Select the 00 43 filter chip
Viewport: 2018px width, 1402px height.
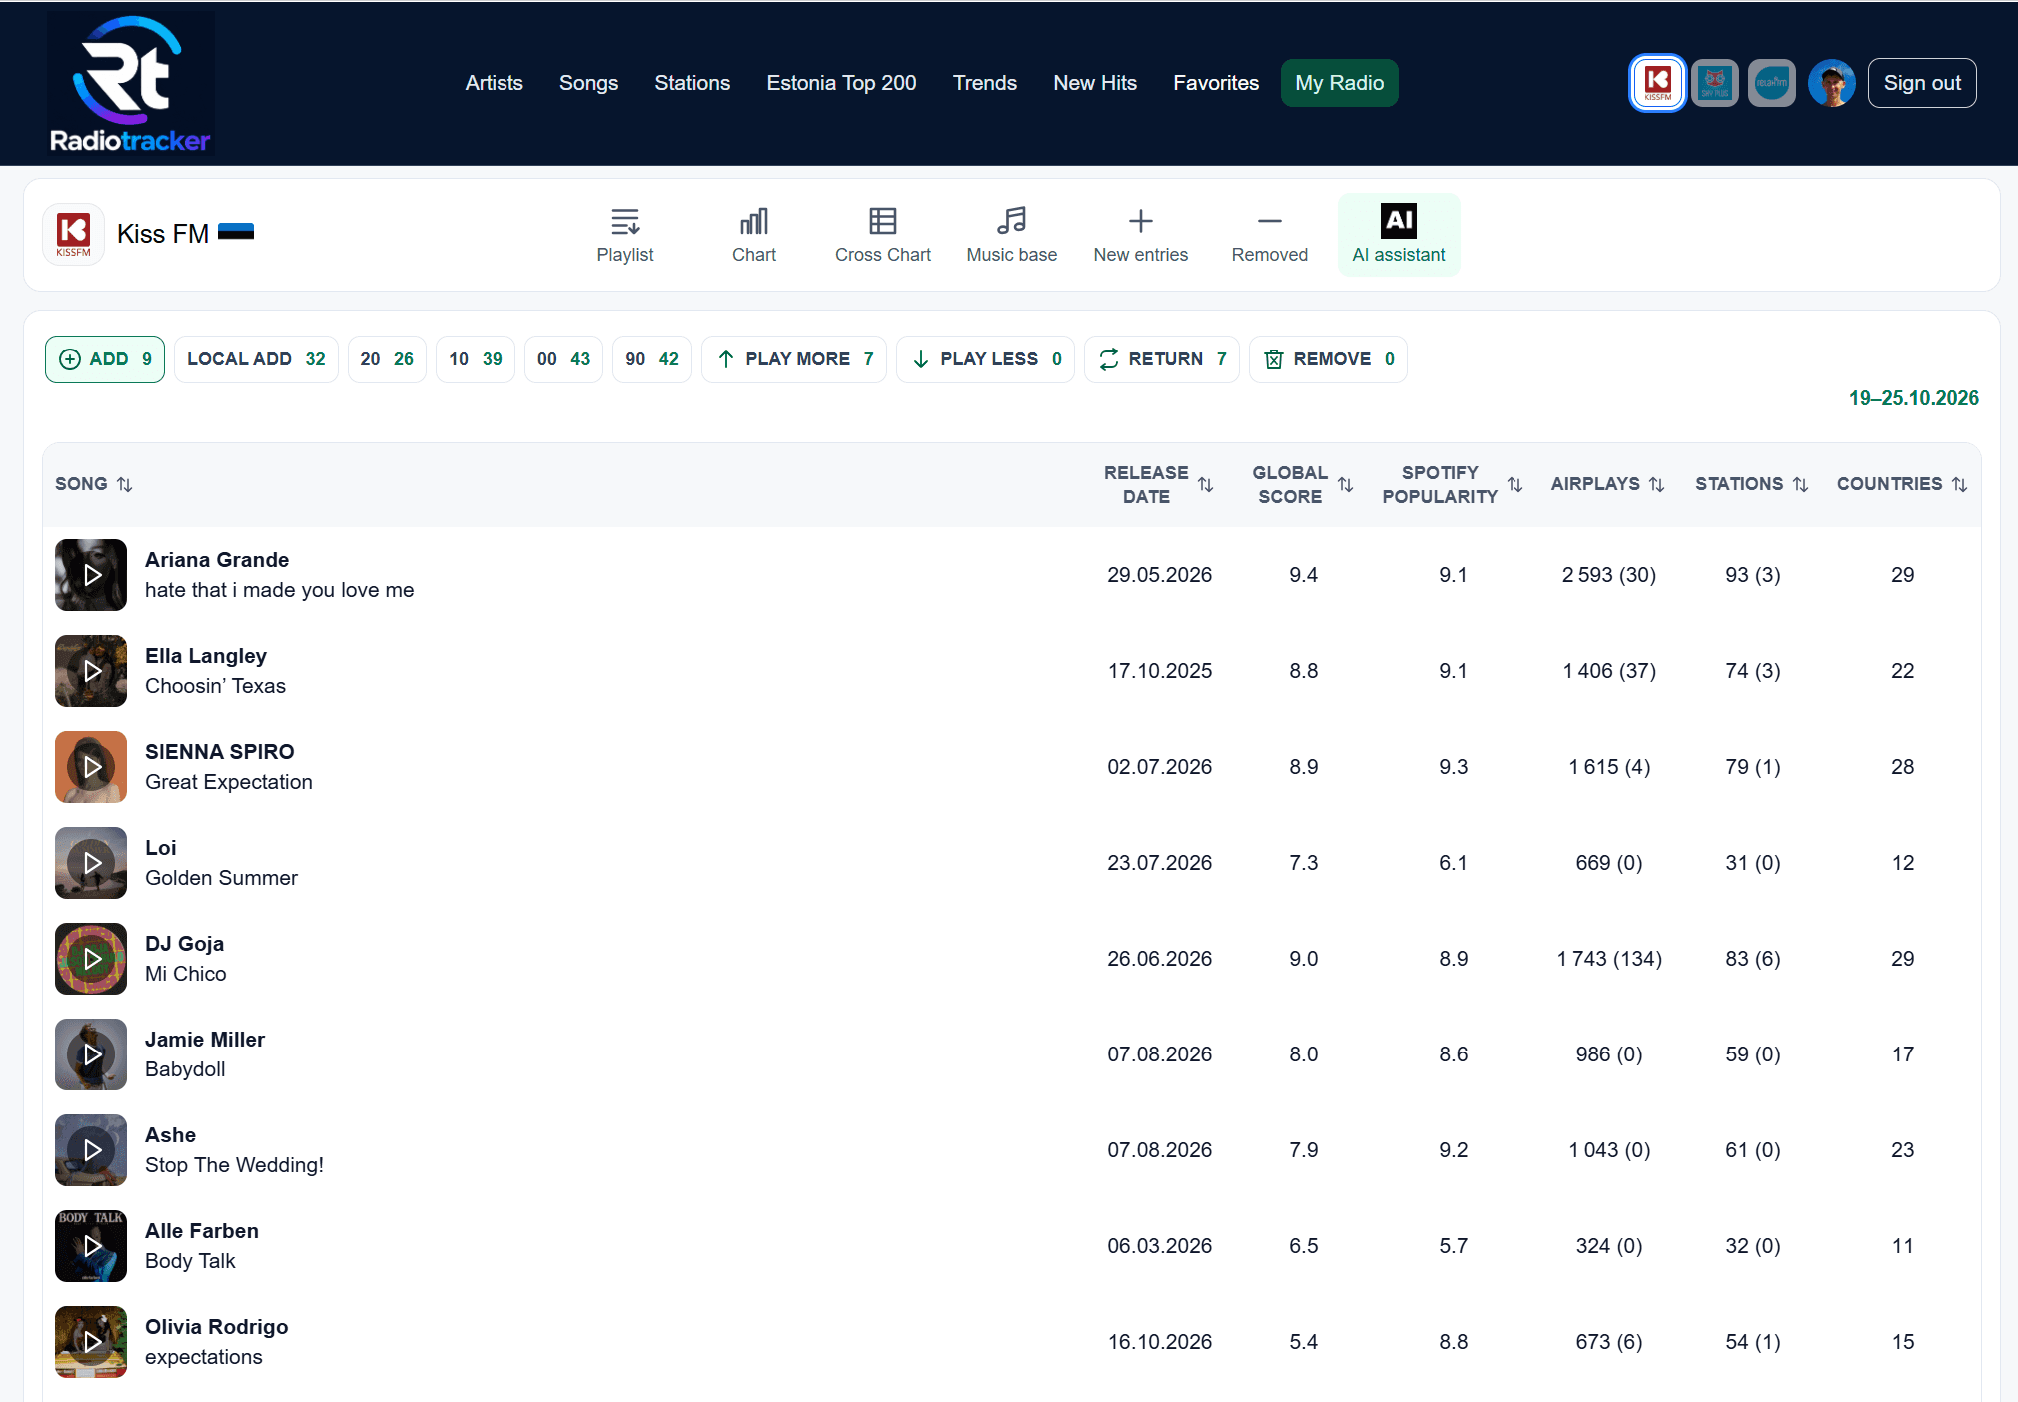click(563, 359)
